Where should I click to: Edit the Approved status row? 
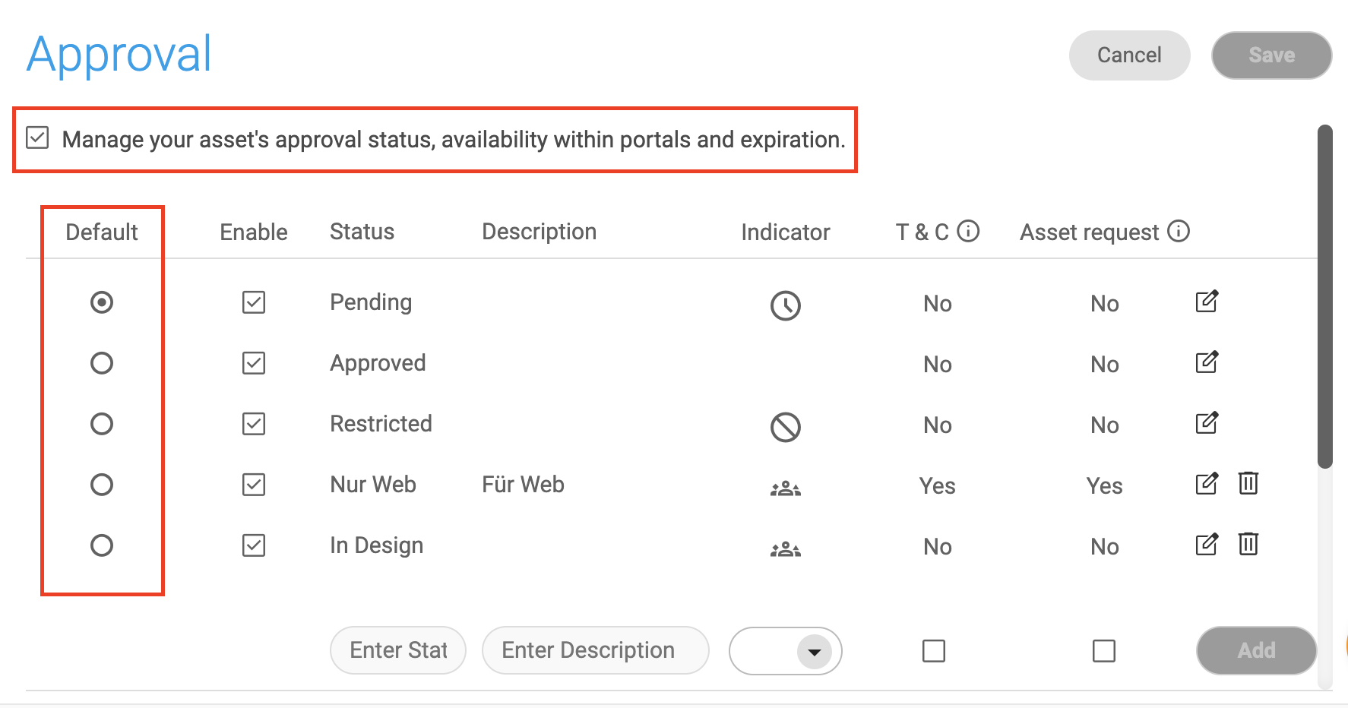(x=1206, y=362)
